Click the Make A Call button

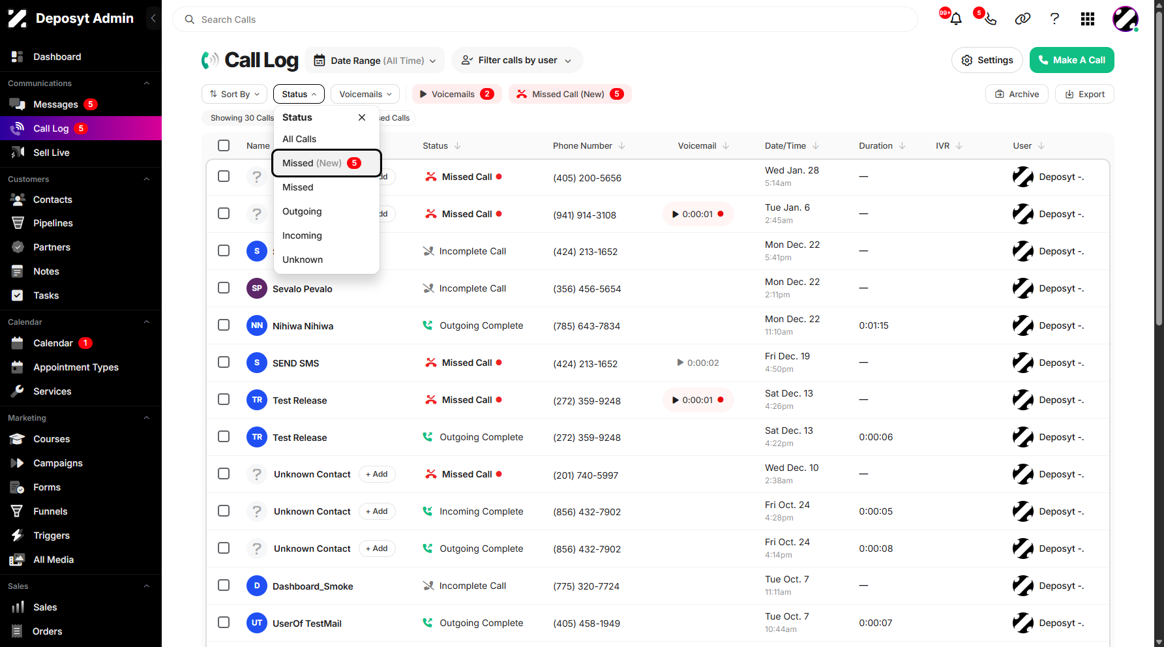(1071, 60)
